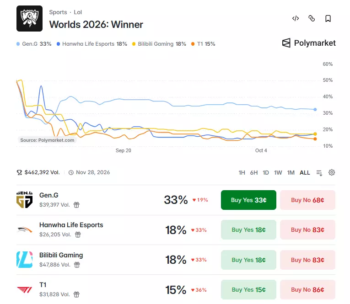Click the gift icon under T1
350x304 pixels.
(x=76, y=295)
